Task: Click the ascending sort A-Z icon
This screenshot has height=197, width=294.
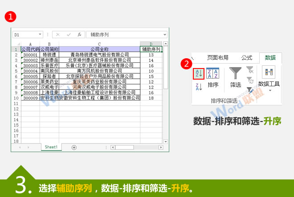Action: pyautogui.click(x=199, y=74)
